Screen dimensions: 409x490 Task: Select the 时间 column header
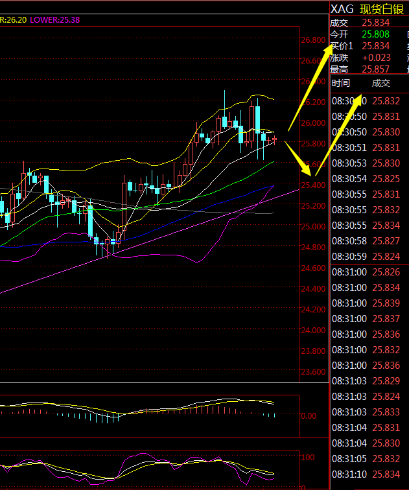(341, 83)
